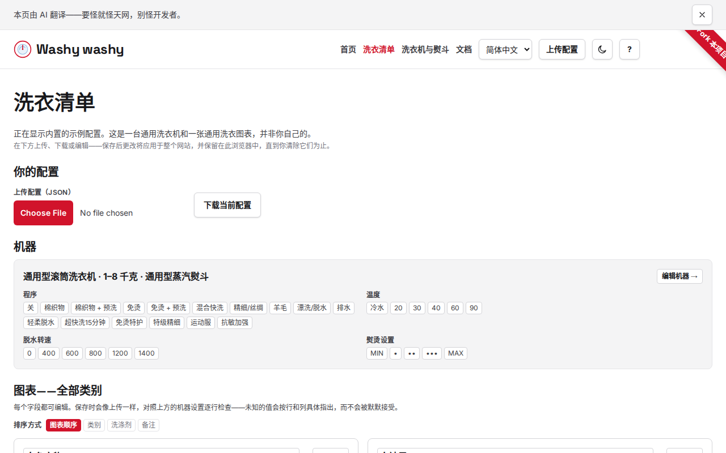Click 编辑机器 → button
Viewport: 726px width, 453px height.
tap(679, 276)
